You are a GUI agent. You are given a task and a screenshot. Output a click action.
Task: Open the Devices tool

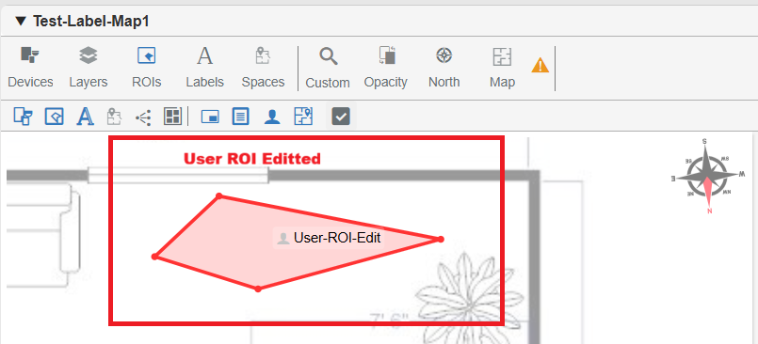[30, 68]
